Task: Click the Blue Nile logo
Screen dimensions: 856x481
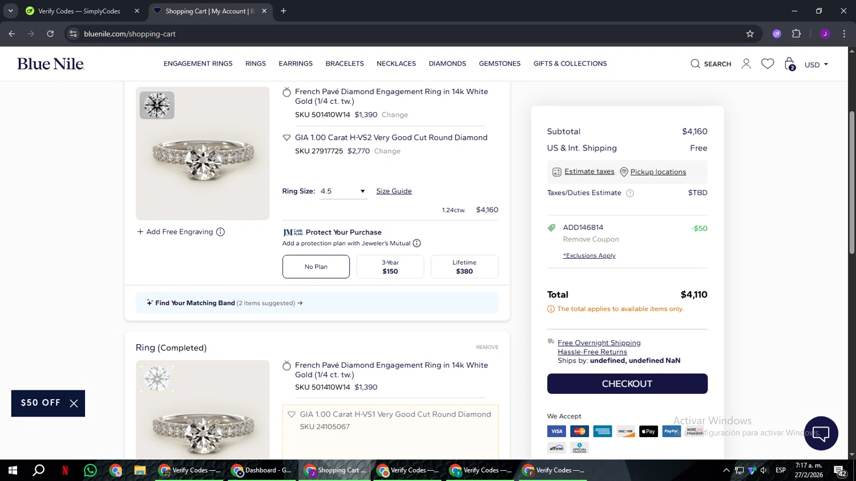Action: (51, 64)
